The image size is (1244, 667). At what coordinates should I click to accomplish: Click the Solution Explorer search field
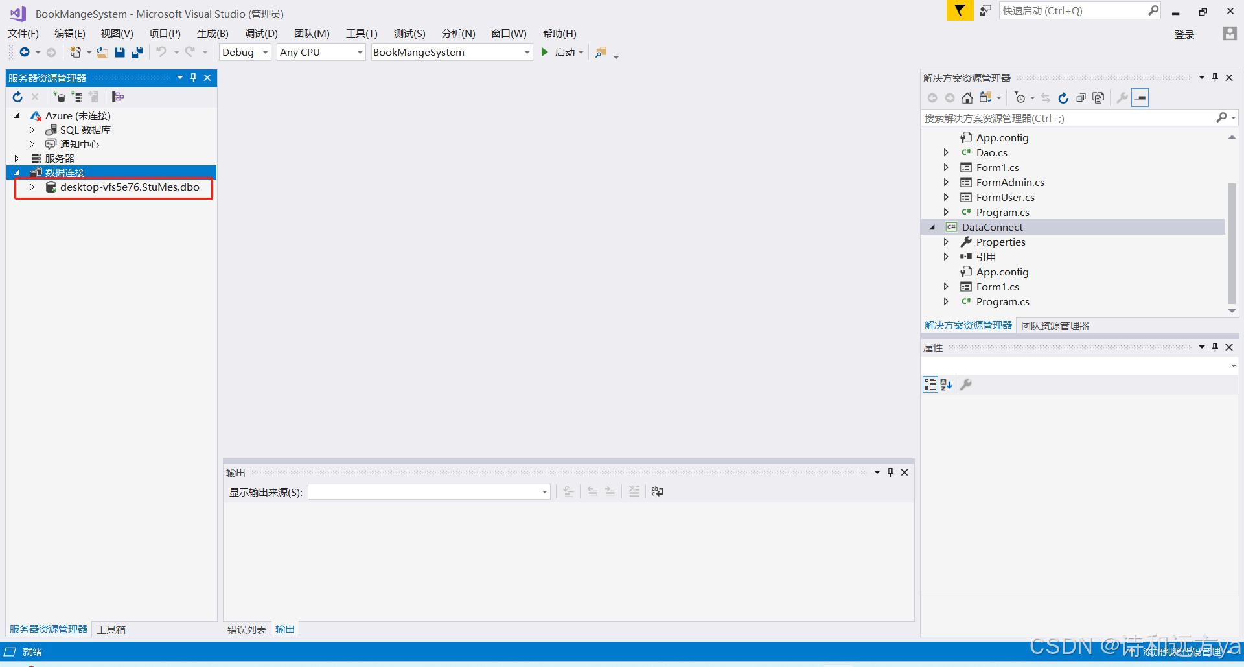1068,118
